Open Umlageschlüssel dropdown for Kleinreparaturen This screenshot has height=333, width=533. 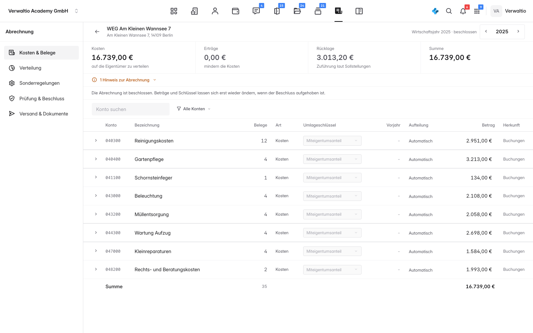tap(332, 251)
